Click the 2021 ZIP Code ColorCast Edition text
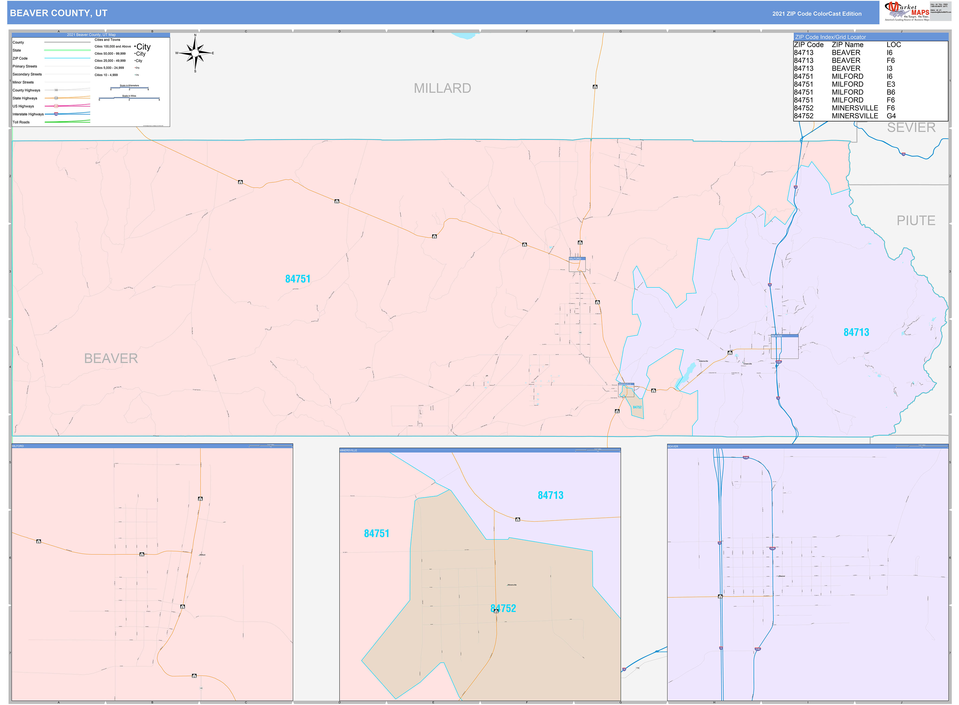The width and height of the screenshot is (959, 705). coord(816,14)
